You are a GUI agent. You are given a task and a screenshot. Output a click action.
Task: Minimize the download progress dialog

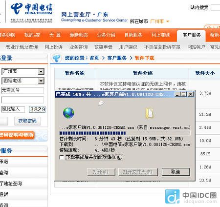coord(177,94)
